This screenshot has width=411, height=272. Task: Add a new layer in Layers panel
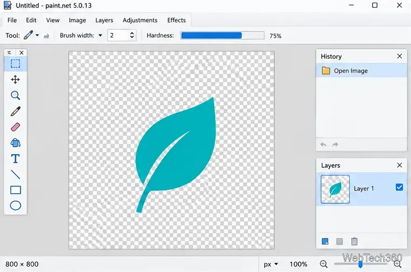click(x=325, y=241)
